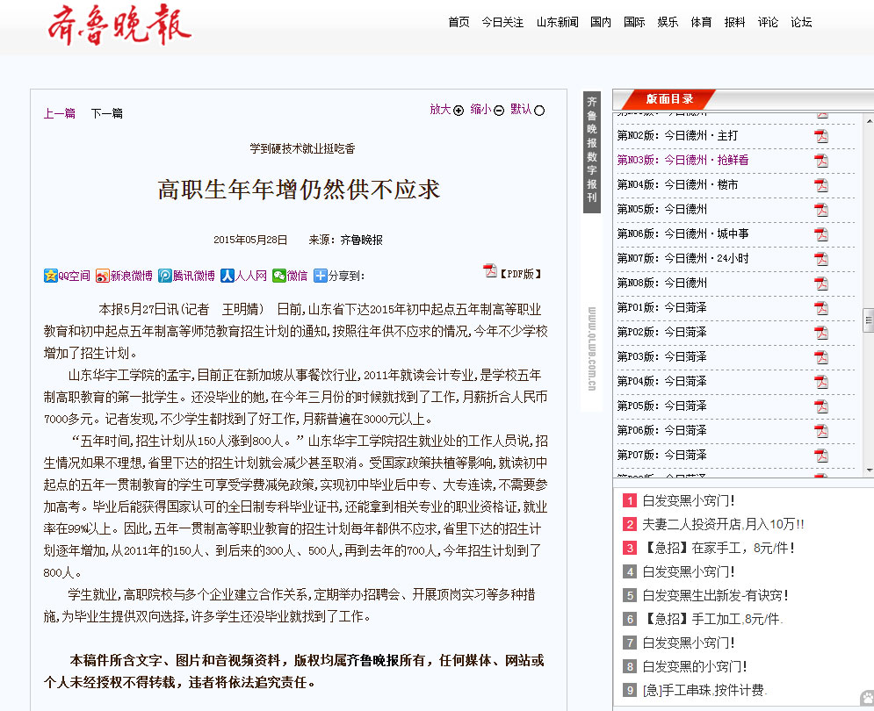Select the 默认 default font size option
Screen dimensions: 874x711
[527, 110]
